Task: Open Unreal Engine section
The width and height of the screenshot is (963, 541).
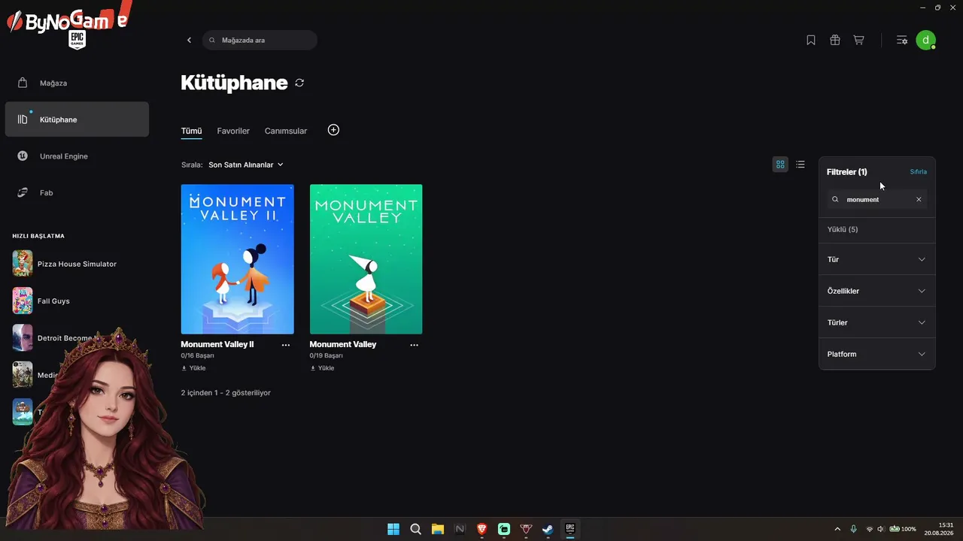Action: coord(77,156)
